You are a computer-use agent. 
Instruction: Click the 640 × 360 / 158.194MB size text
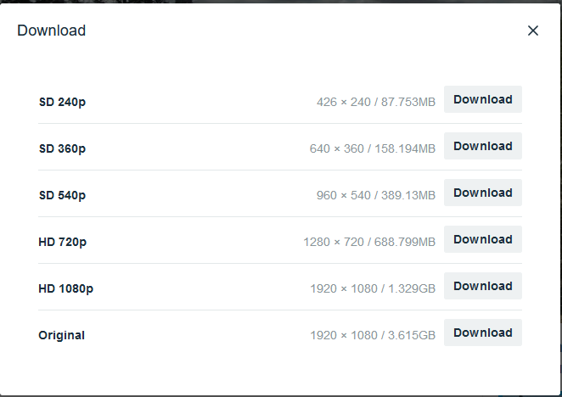372,148
